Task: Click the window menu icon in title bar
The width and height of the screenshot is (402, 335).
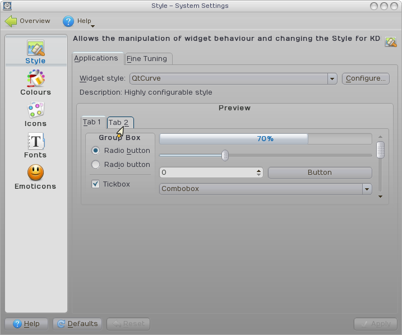Action: (7, 6)
